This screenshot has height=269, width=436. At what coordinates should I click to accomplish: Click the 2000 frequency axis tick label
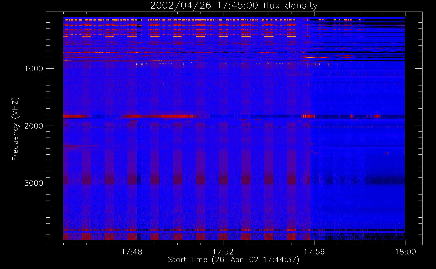pyautogui.click(x=34, y=126)
